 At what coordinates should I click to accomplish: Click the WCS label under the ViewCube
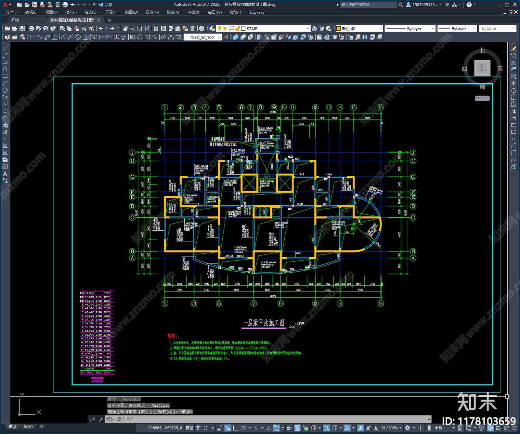pos(482,98)
